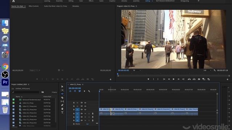Click Program monitor zoom bar right handle
Viewport: 232px width, 130px height.
coord(229,76)
